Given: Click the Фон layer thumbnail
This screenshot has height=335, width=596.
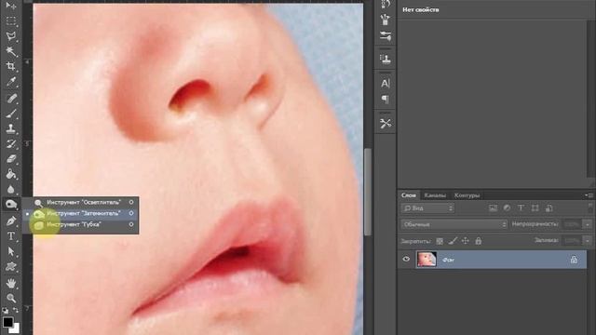Looking at the screenshot, I should (427, 260).
